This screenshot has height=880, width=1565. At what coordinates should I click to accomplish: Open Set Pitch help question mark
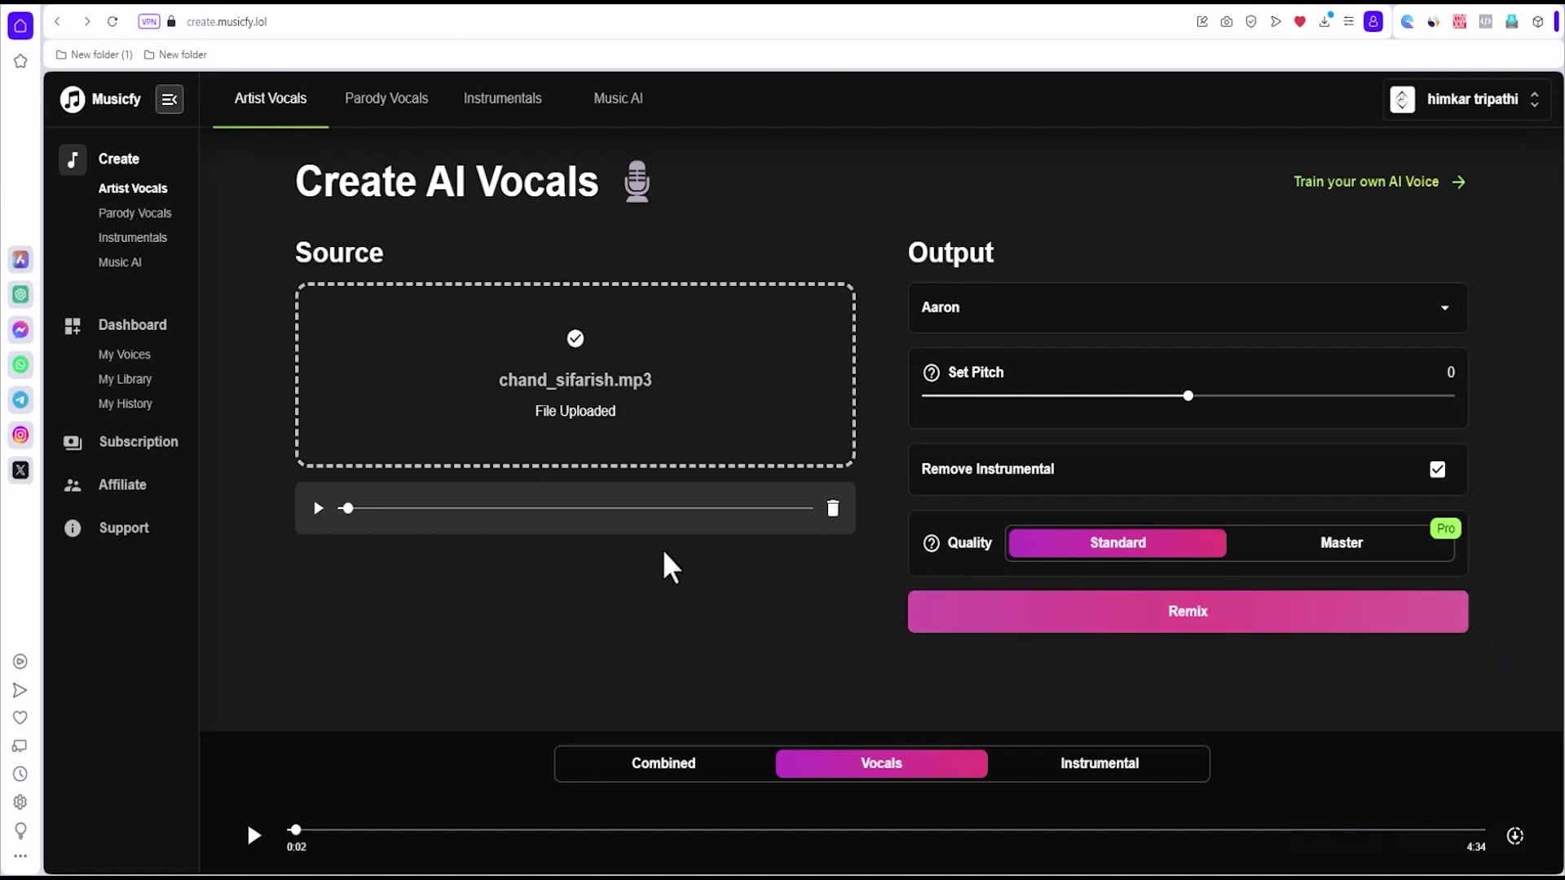tap(932, 373)
